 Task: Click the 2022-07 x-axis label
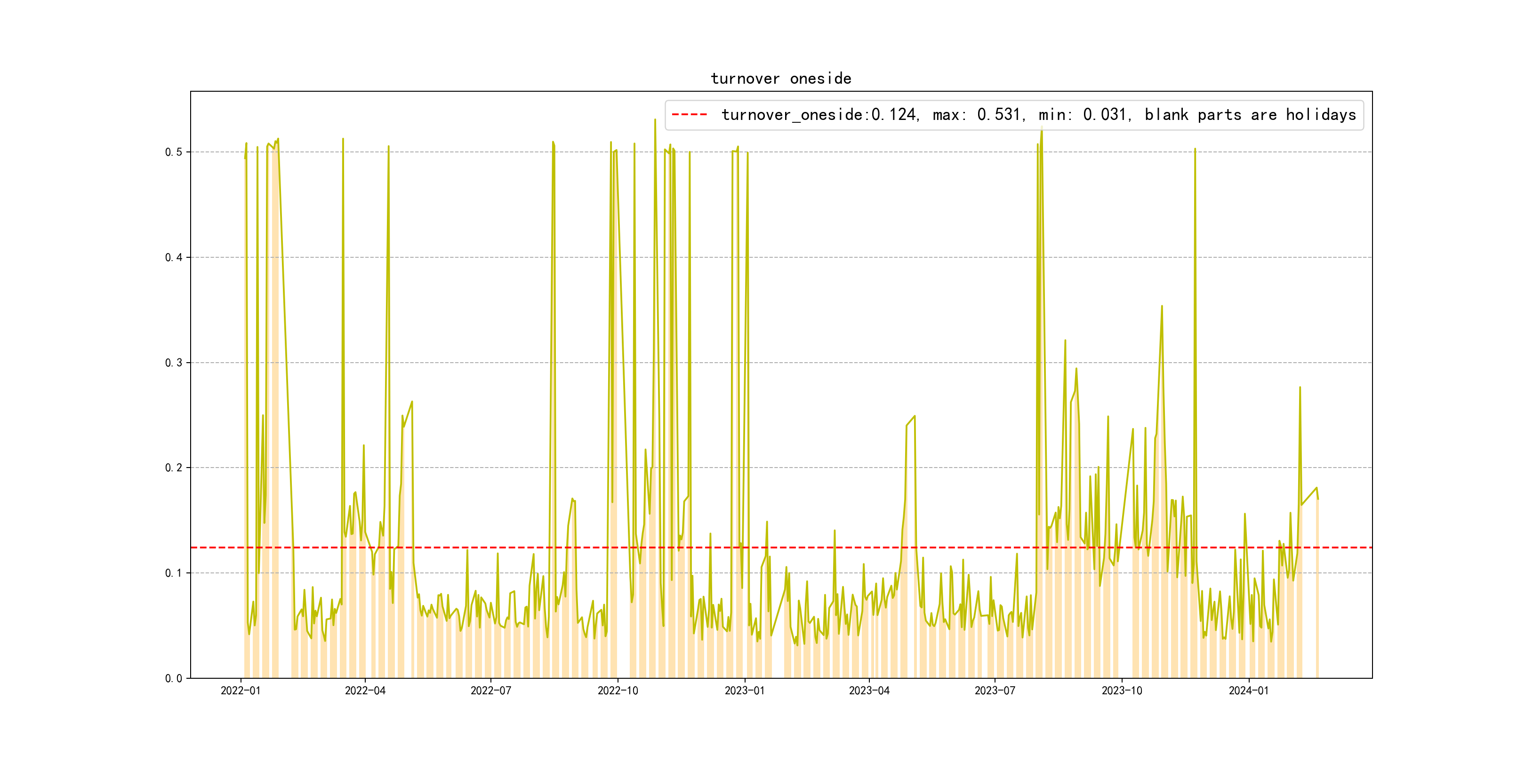(x=490, y=691)
